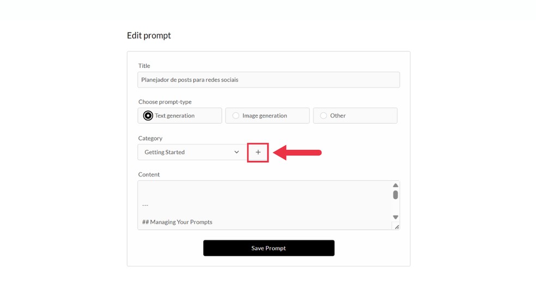Click the chevron arrow in Category dropdown
Screen dimensions: 536x297
tap(236, 153)
